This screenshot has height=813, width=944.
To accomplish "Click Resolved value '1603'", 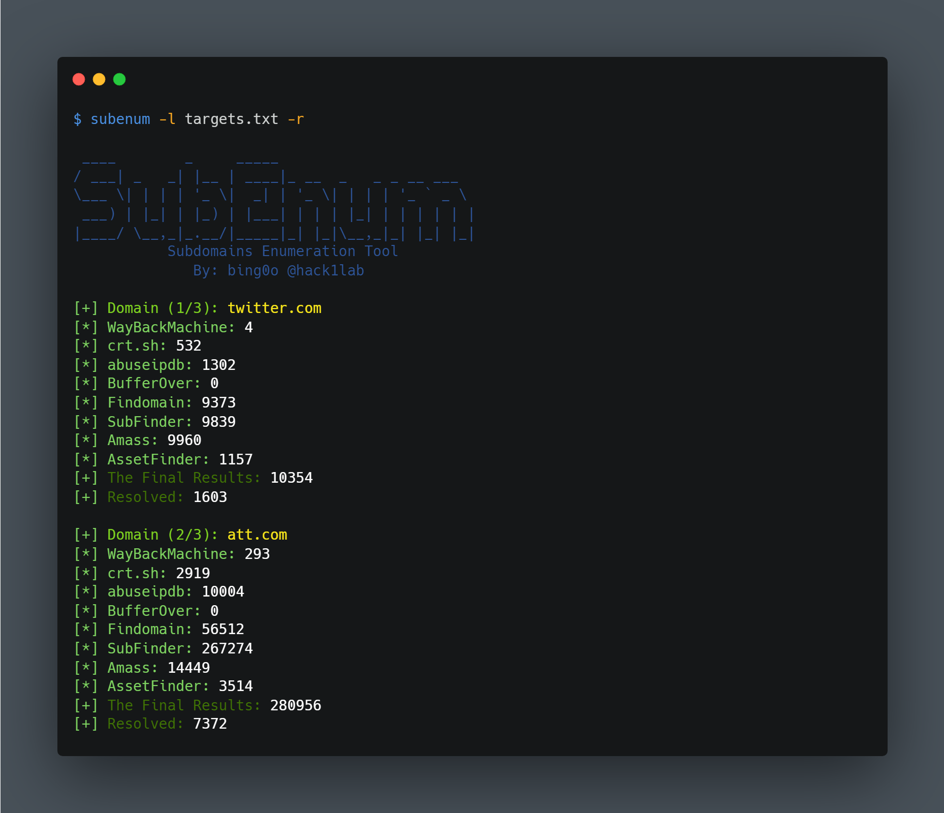I will 210,497.
